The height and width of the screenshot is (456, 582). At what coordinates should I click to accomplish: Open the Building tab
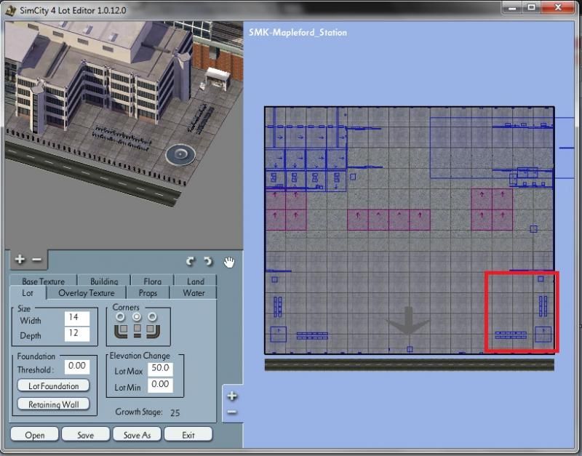tap(104, 281)
